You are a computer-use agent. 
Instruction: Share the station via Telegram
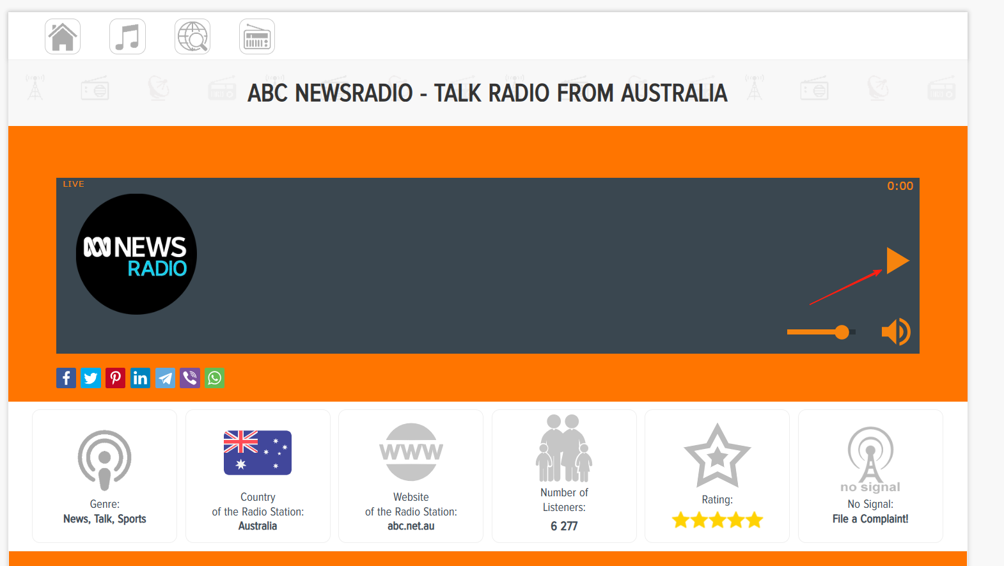tap(165, 378)
